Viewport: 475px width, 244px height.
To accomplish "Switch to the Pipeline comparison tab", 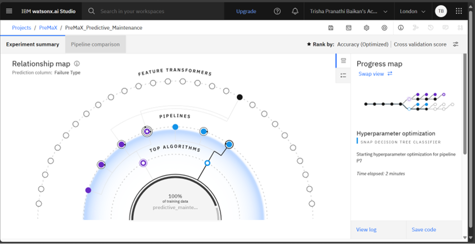I will pyautogui.click(x=95, y=44).
